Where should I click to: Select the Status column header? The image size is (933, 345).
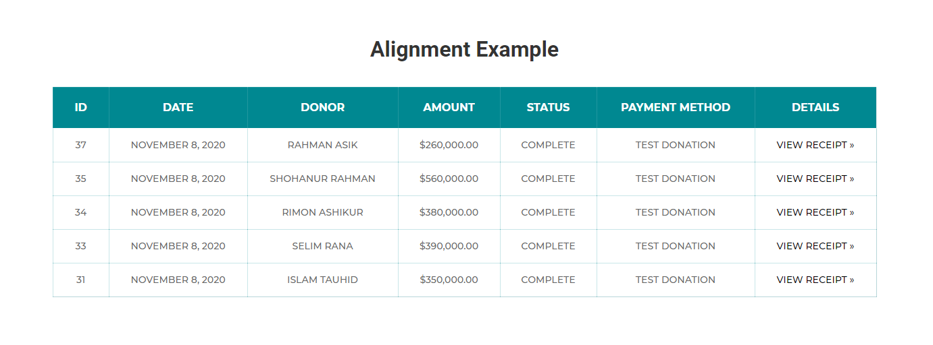[x=549, y=107]
